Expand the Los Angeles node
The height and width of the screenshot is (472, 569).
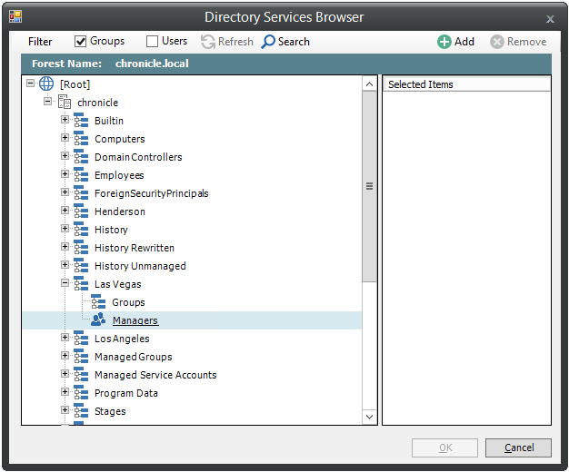(x=65, y=337)
